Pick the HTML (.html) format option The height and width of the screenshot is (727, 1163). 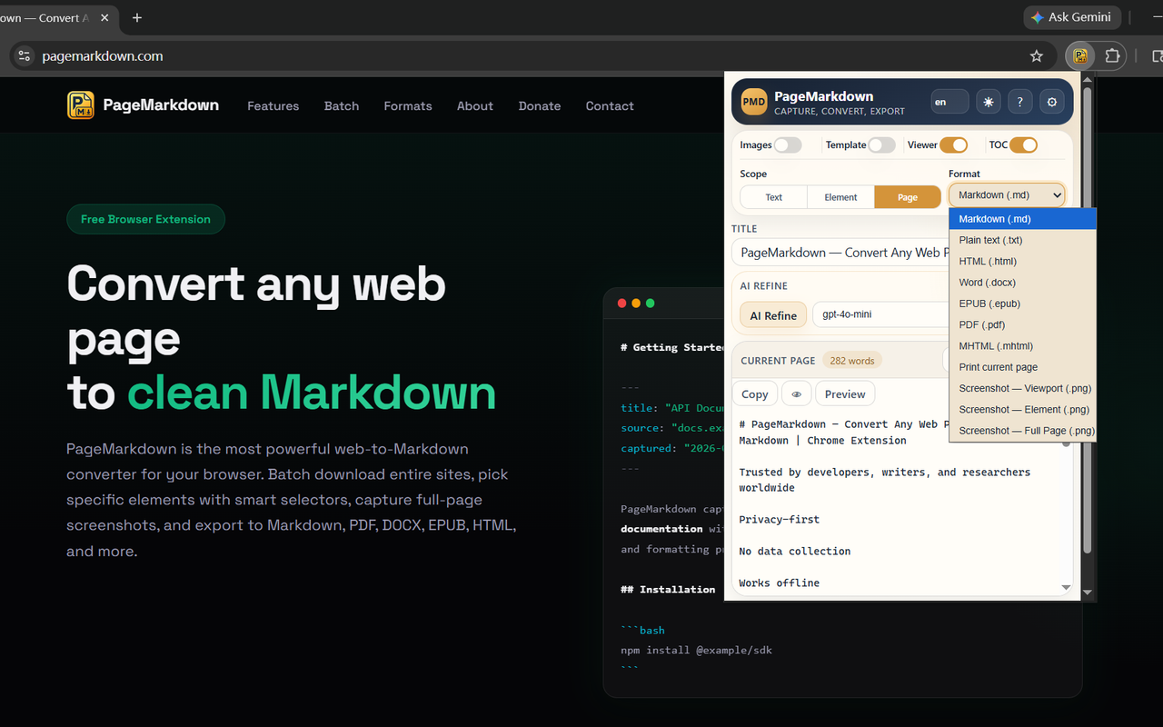coord(1022,261)
